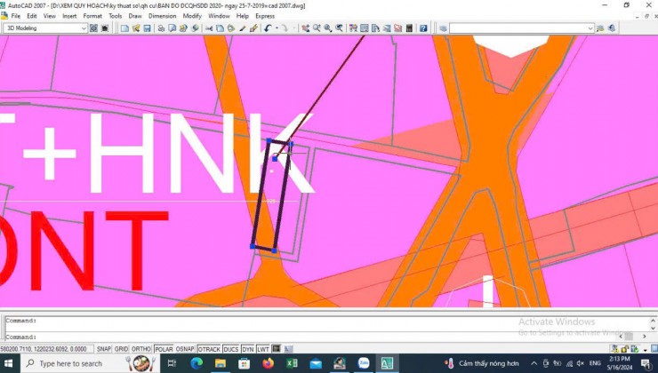Click the Plot printer icon
Image resolution: width=658 pixels, height=373 pixels.
click(x=161, y=28)
